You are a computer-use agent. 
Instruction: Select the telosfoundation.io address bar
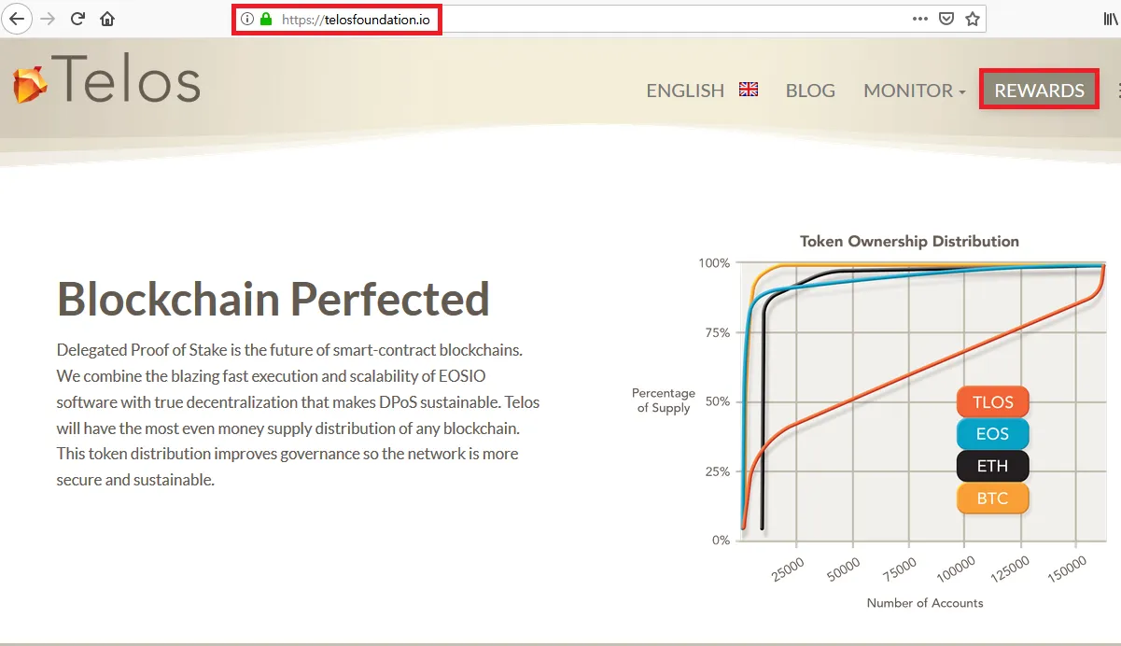(609, 19)
